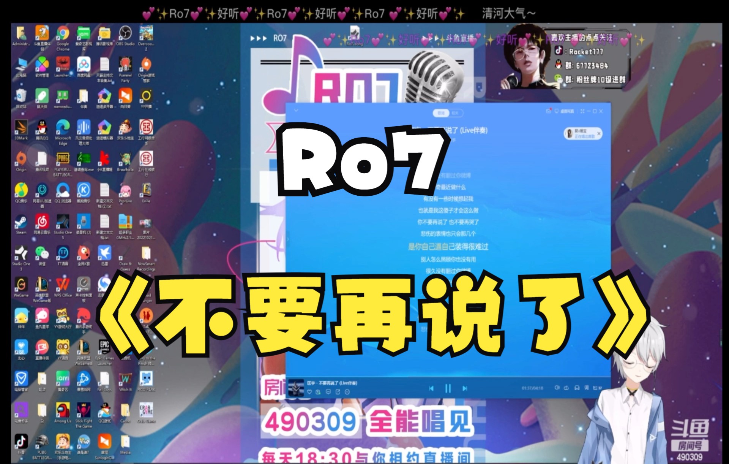Launch OBS Studio from the desktop
The image size is (729, 464).
125,36
